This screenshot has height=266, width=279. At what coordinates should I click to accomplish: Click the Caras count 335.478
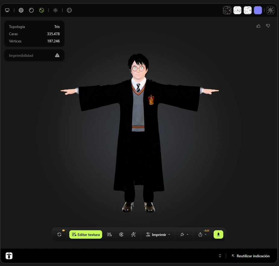(53, 34)
